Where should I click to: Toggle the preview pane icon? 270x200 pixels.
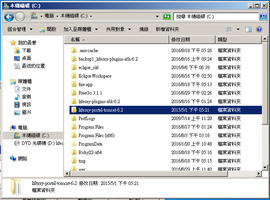coord(248,29)
